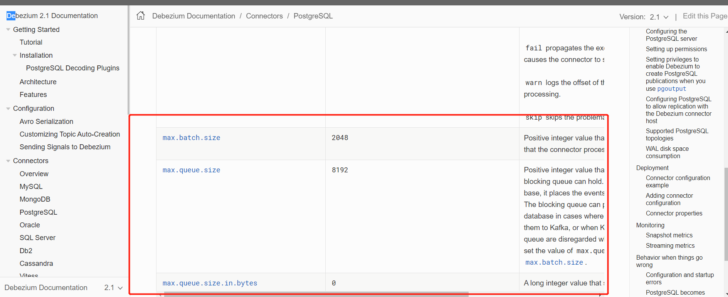
Task: Click Debezium Documentation breadcrumb link
Action: (193, 16)
